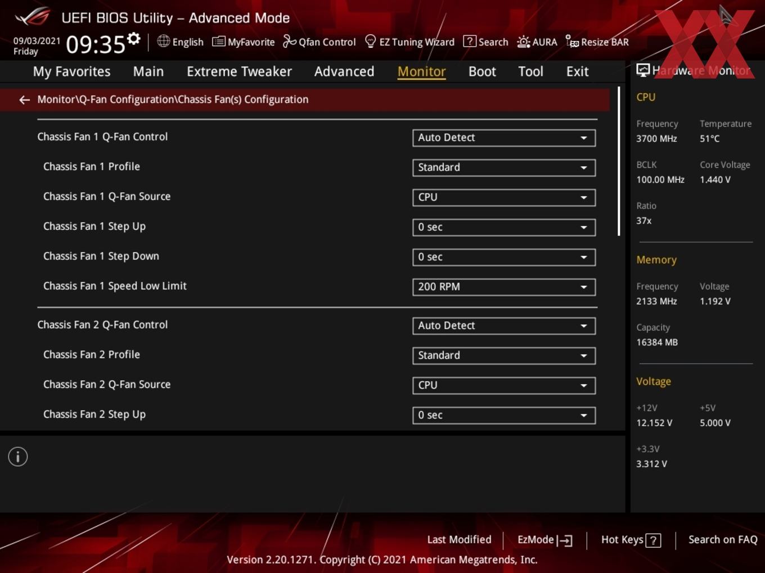Click the MyFavorite list icon
765x573 pixels.
218,42
